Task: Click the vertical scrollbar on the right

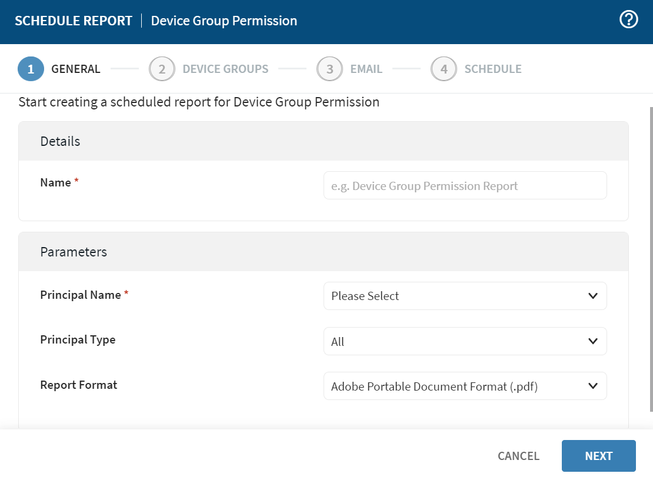Action: point(650,259)
